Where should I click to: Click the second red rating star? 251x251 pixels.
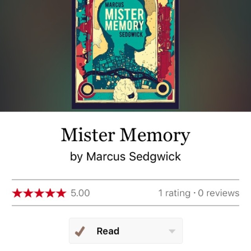[28, 193]
